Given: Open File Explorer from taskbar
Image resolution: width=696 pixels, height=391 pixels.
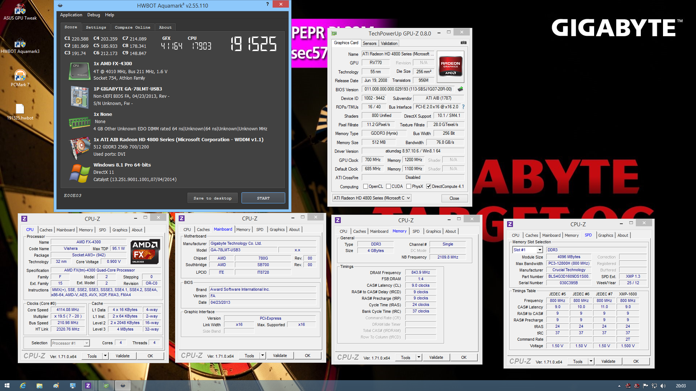Looking at the screenshot, I should click(x=40, y=386).
